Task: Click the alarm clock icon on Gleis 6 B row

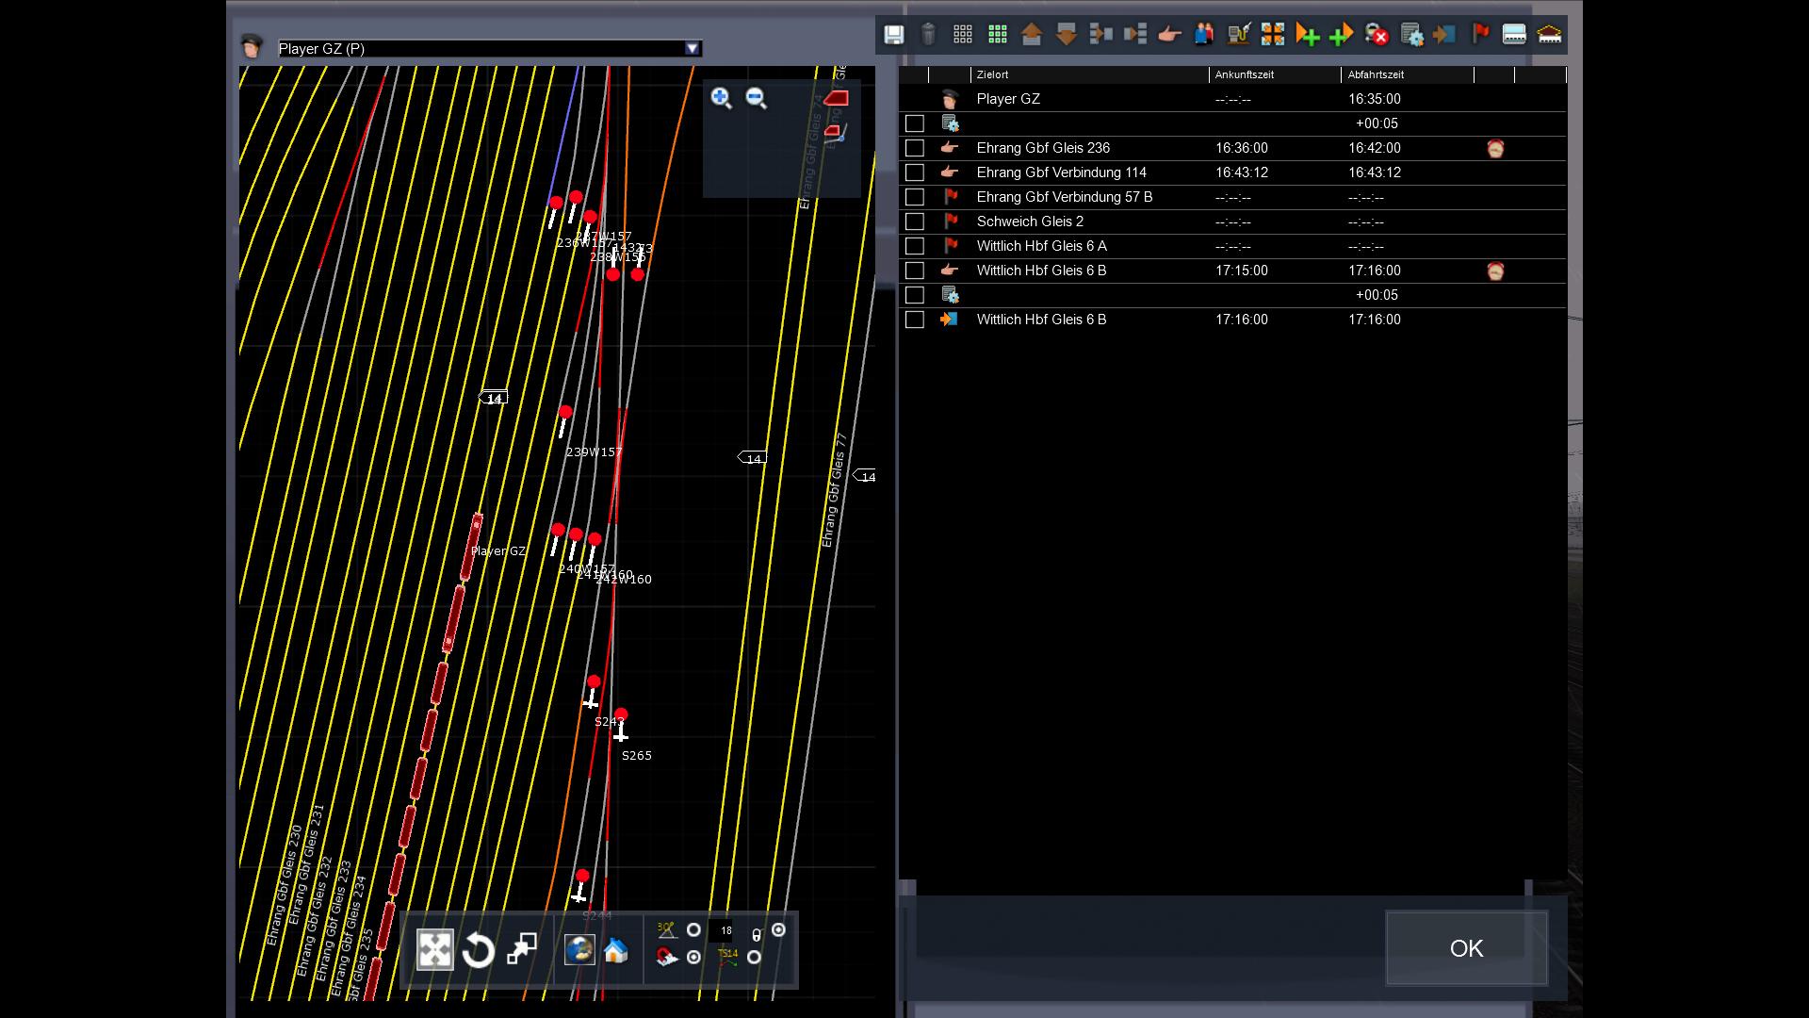Action: 1495,271
